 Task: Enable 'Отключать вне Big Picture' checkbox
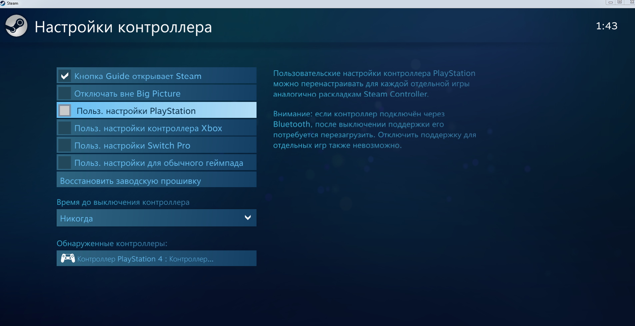pos(65,93)
